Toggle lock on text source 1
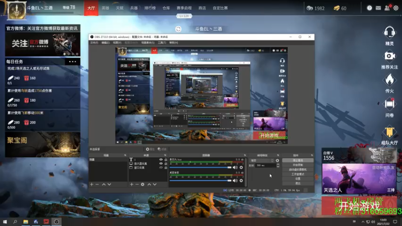This screenshot has height=226, width=402. pyautogui.click(x=166, y=160)
